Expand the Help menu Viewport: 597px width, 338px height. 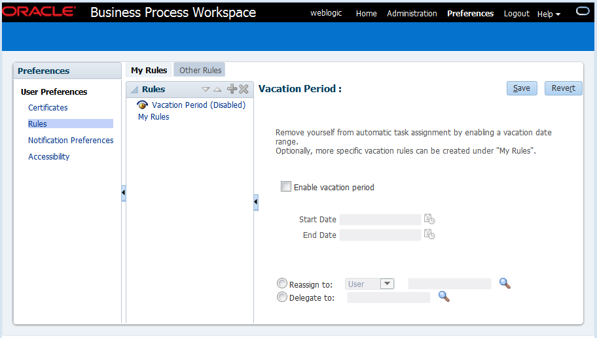549,14
